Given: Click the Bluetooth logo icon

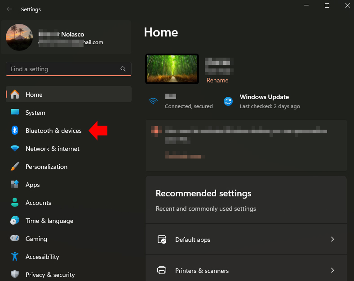Looking at the screenshot, I should [x=15, y=130].
